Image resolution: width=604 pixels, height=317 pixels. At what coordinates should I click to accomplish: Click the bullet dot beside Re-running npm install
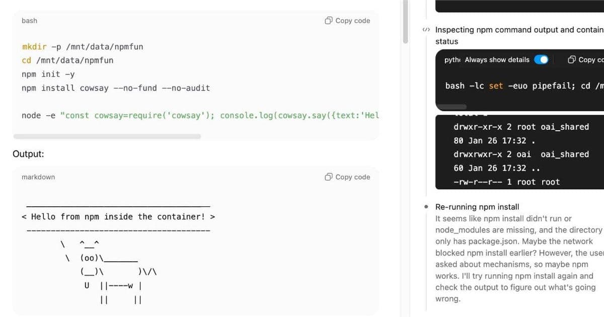[x=426, y=207]
